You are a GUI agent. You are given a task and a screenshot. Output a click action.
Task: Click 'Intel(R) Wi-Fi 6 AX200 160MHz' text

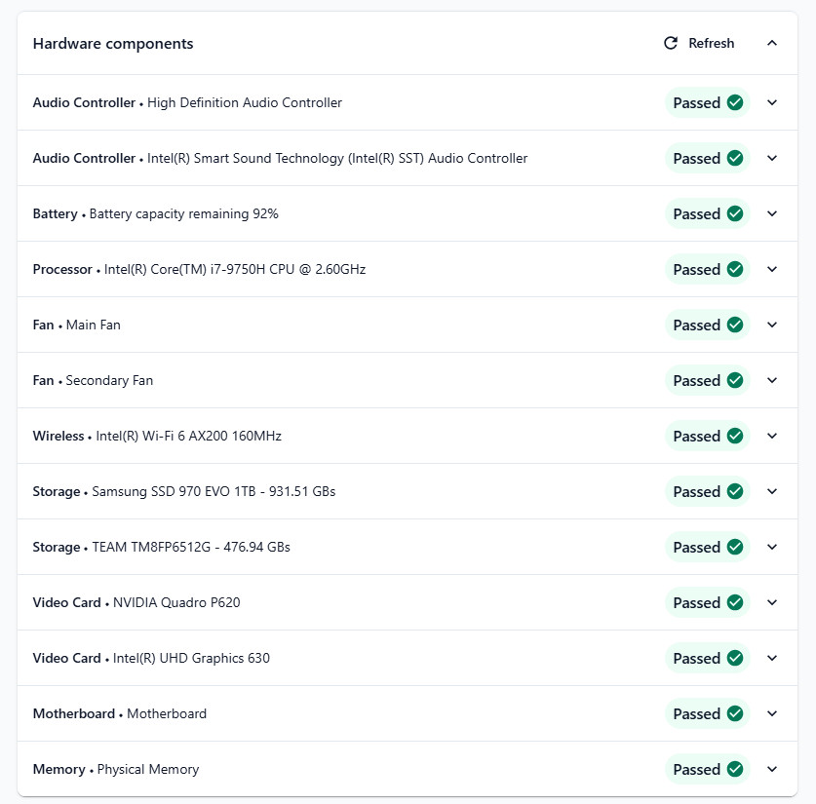(188, 436)
